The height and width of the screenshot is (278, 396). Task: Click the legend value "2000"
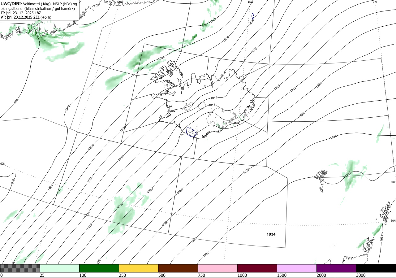pos(321,275)
